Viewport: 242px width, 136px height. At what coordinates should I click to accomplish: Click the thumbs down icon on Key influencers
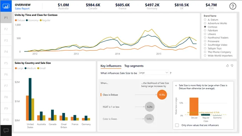click(x=232, y=66)
